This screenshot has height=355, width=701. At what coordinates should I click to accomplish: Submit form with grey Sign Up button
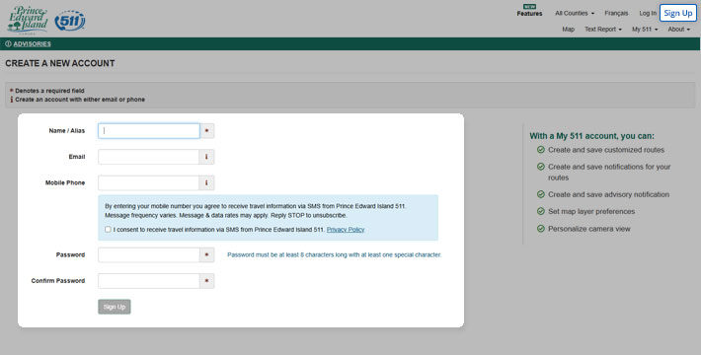pos(115,307)
